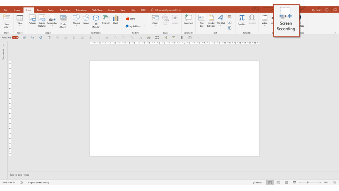Screen dimensions: 339x191
Task: Click the zoom out minus button
Action: click(x=300, y=183)
